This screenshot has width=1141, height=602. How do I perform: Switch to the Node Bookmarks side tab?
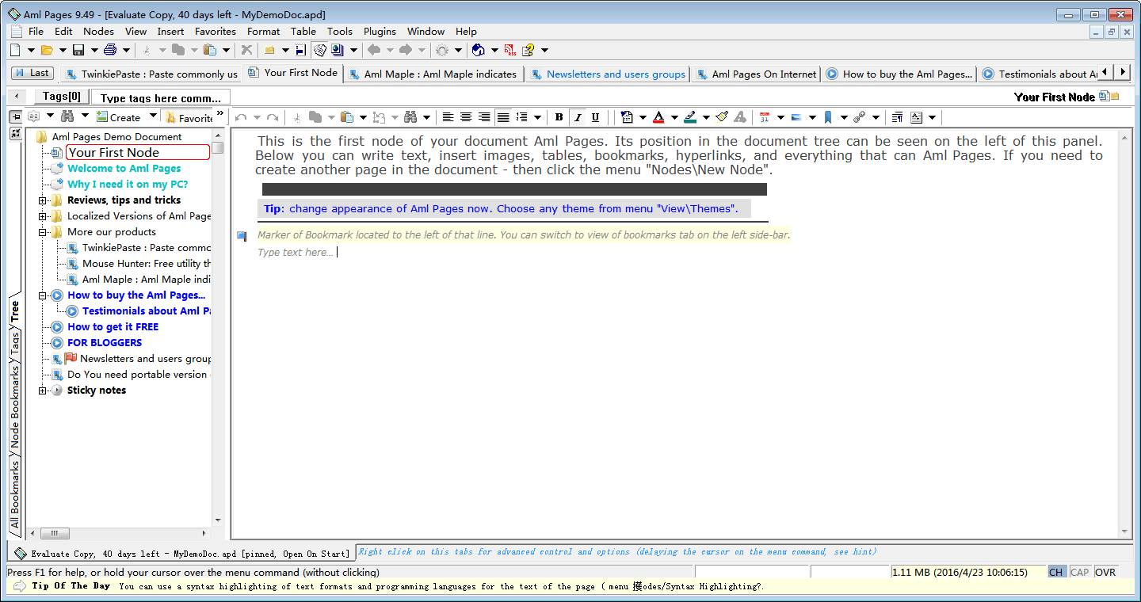tap(15, 406)
